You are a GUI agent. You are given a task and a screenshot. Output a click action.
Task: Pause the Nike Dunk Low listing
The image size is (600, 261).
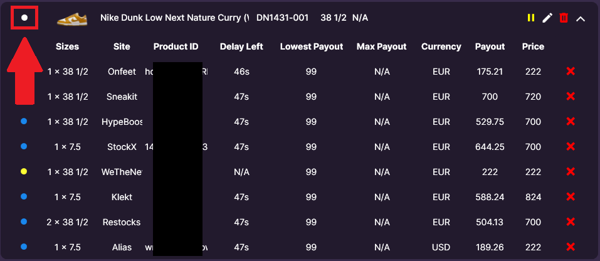531,18
